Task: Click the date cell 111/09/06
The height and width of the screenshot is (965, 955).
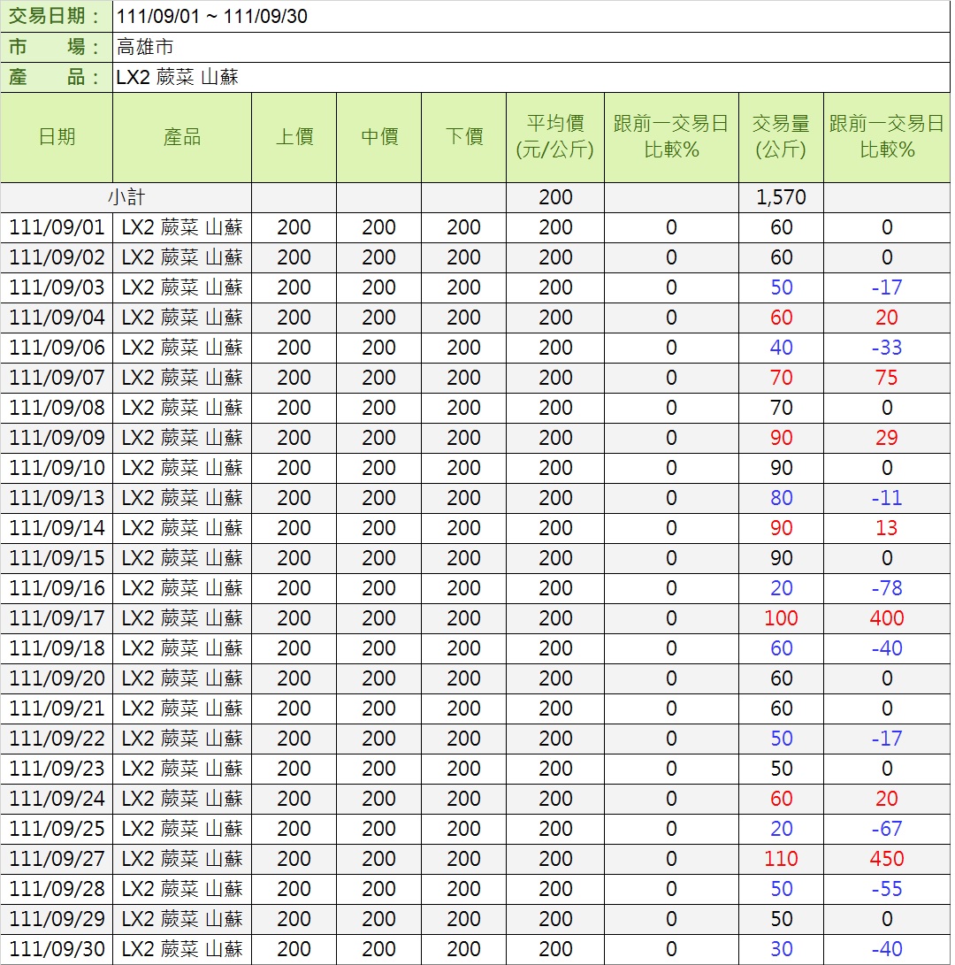Action: 57,348
